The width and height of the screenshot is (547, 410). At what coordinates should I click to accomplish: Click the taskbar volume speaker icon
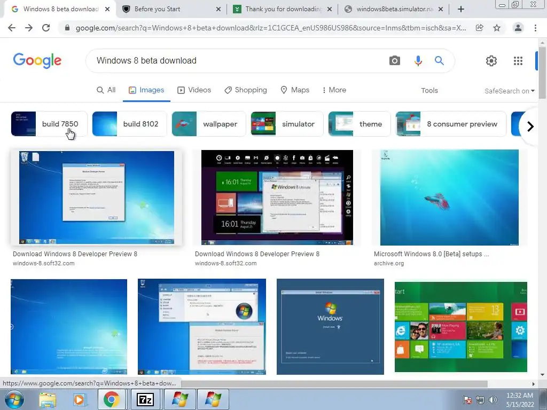pyautogui.click(x=493, y=400)
